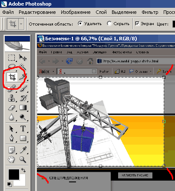The height and width of the screenshot is (191, 175).
Task: Select the Move tool
Action: point(23,58)
